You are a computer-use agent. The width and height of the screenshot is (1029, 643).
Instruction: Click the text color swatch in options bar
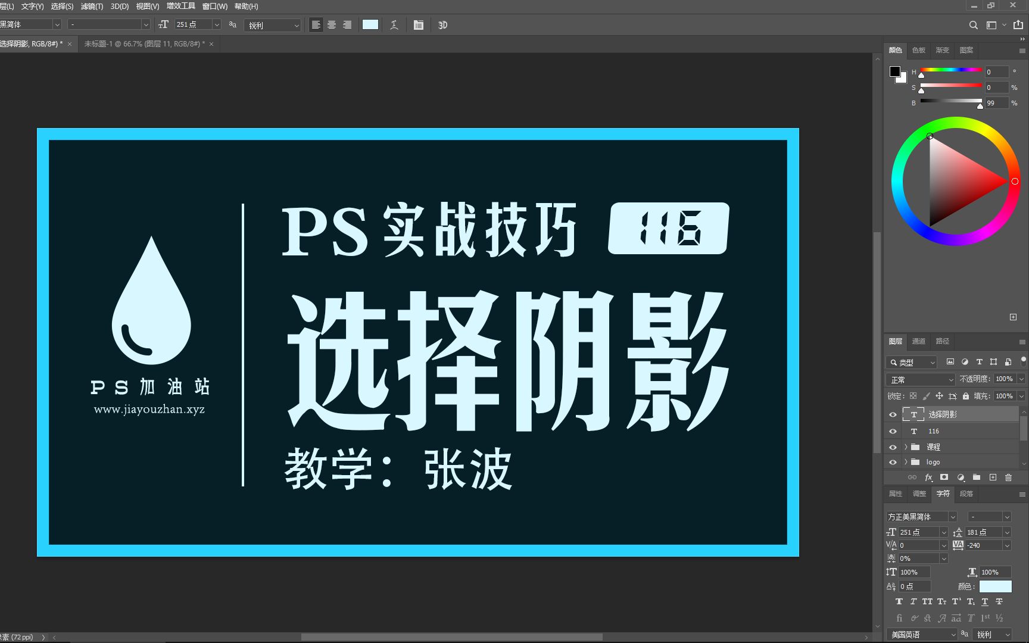[370, 24]
